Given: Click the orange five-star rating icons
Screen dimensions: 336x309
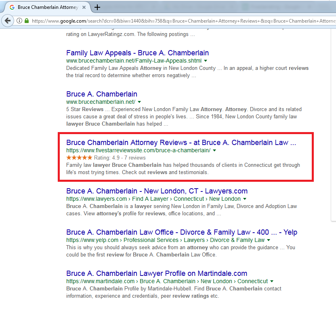Looking at the screenshot, I should click(x=79, y=158).
